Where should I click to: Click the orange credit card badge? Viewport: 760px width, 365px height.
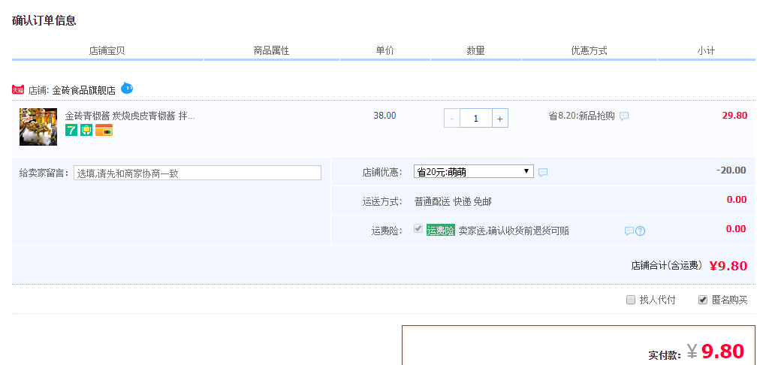click(104, 130)
